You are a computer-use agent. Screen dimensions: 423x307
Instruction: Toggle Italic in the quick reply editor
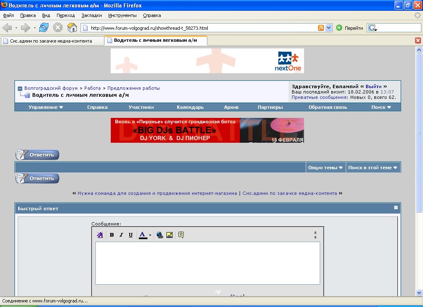click(121, 235)
